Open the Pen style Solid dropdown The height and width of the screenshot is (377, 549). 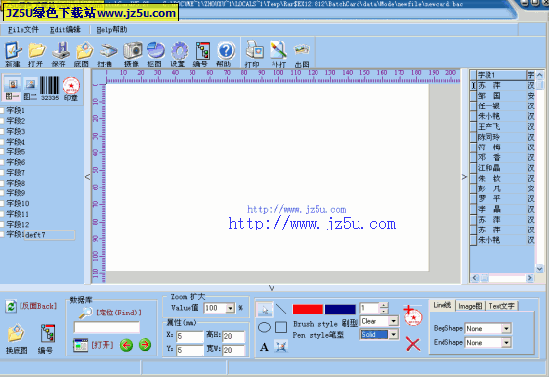click(x=394, y=335)
